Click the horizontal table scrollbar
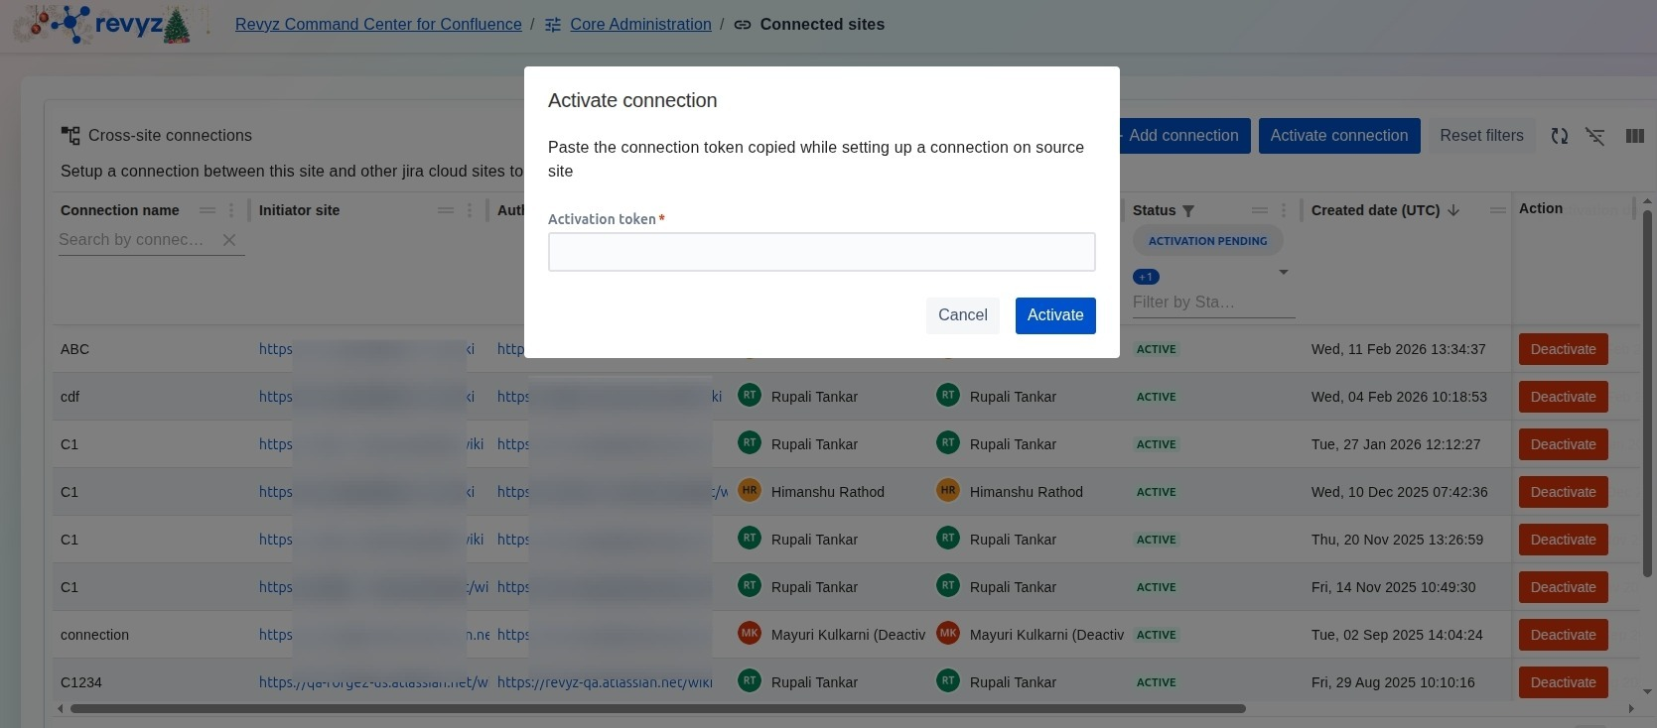Image resolution: width=1657 pixels, height=728 pixels. [x=657, y=708]
